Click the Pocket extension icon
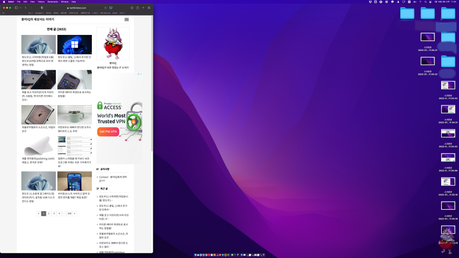Viewport: 459px width, 258px height. [111, 8]
